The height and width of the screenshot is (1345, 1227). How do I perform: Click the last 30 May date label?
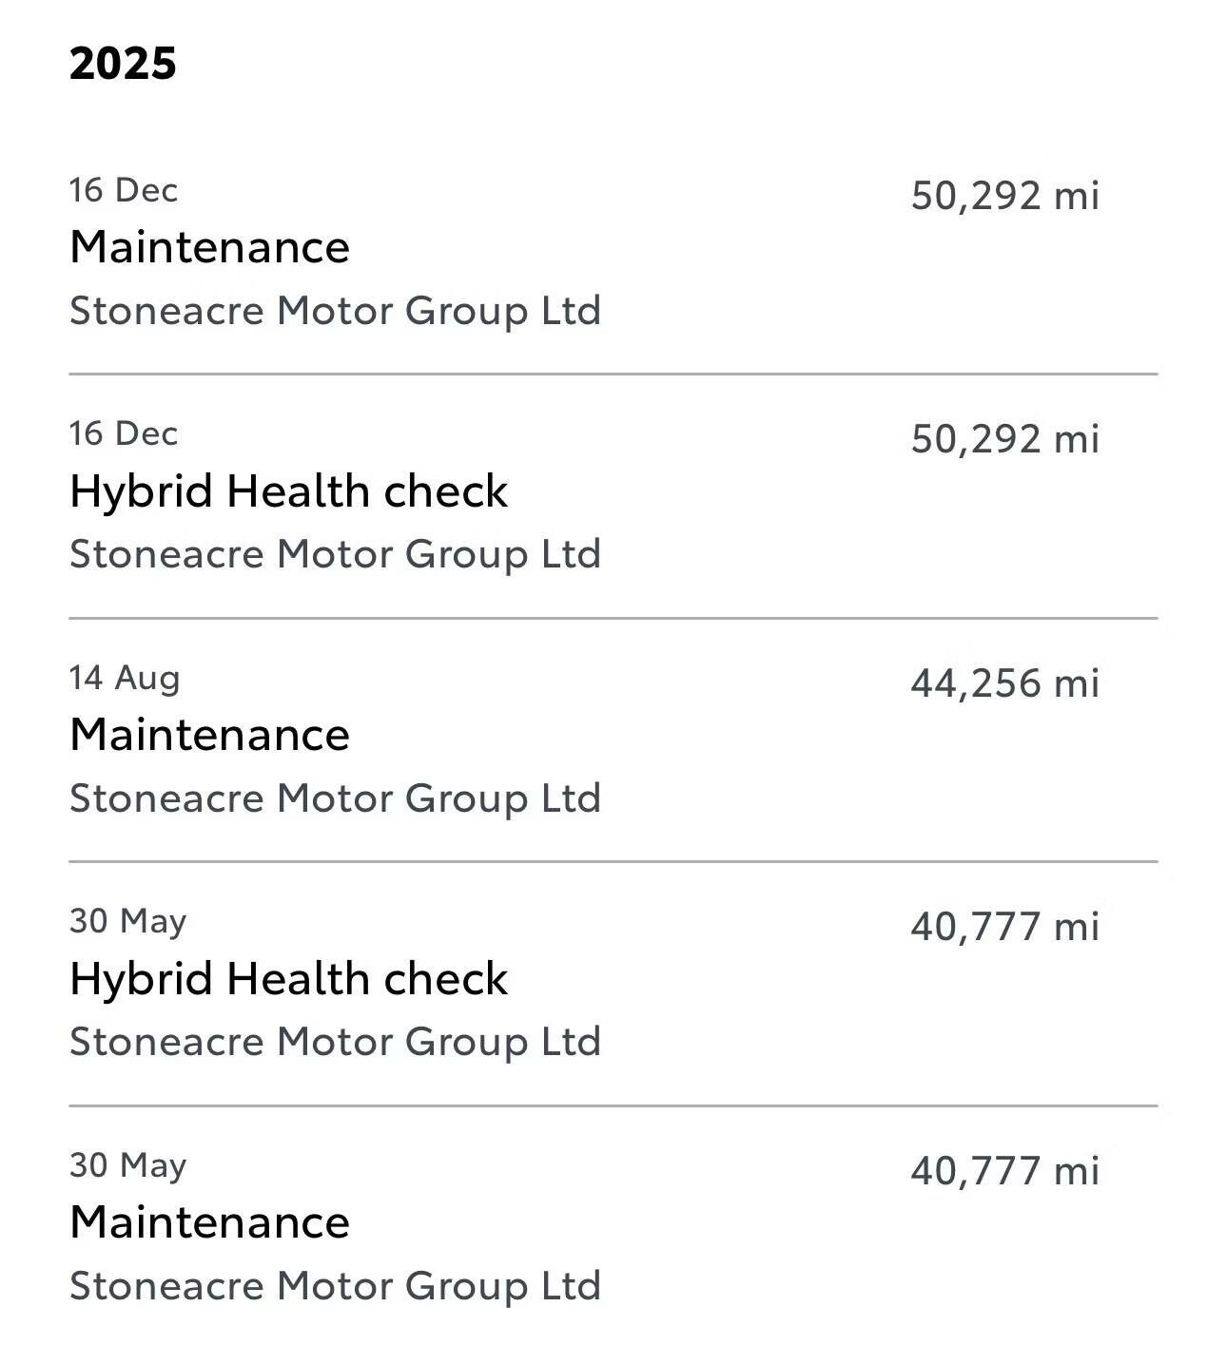coord(127,1165)
